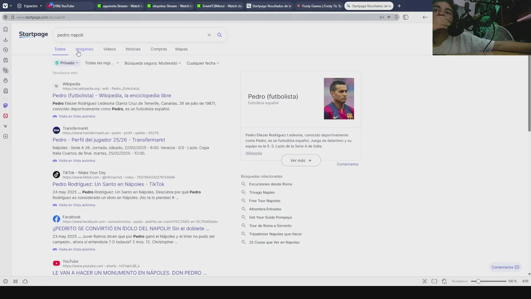Open the Todas las regiones dropdown

tap(102, 63)
